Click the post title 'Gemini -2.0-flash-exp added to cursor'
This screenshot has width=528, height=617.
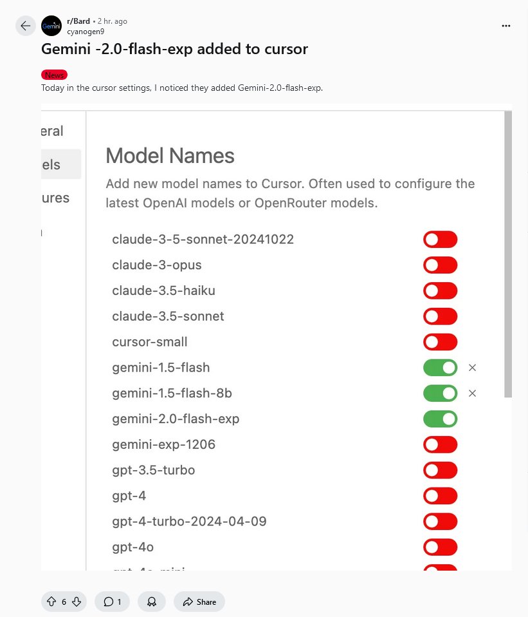click(x=174, y=49)
